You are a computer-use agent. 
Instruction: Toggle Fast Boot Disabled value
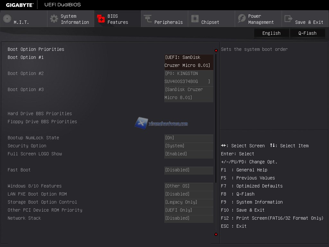pyautogui.click(x=189, y=170)
